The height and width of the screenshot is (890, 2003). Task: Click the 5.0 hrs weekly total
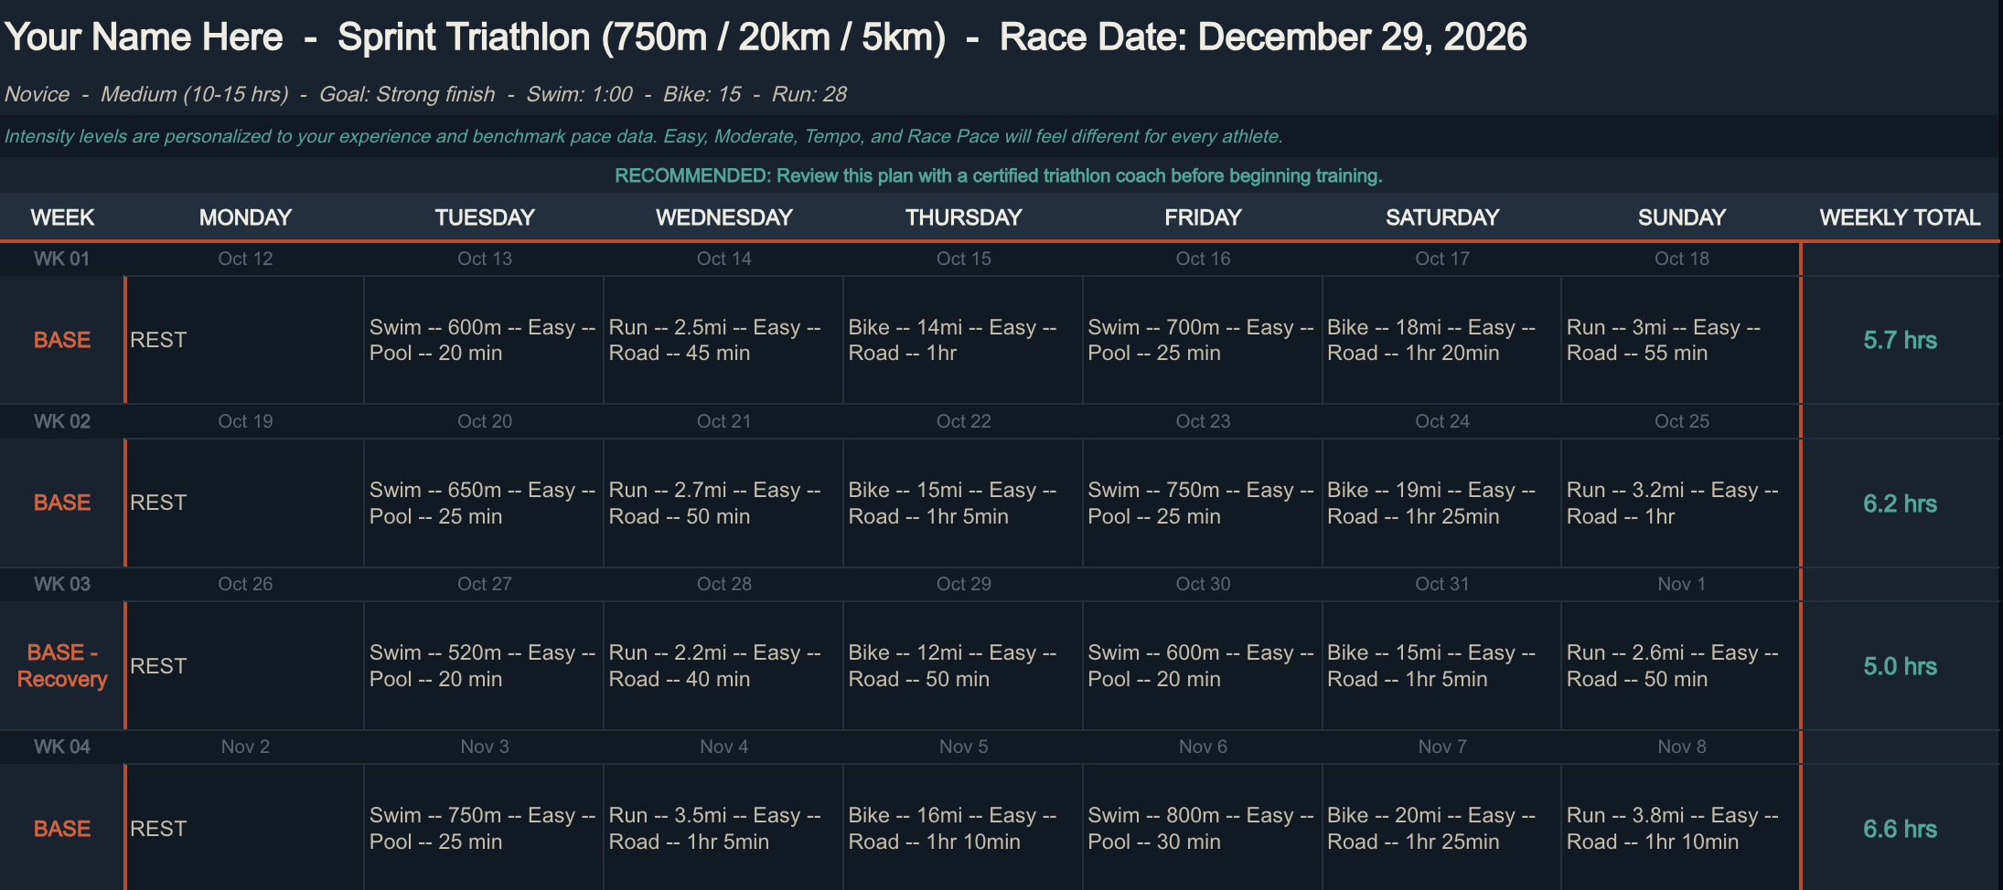tap(1900, 666)
